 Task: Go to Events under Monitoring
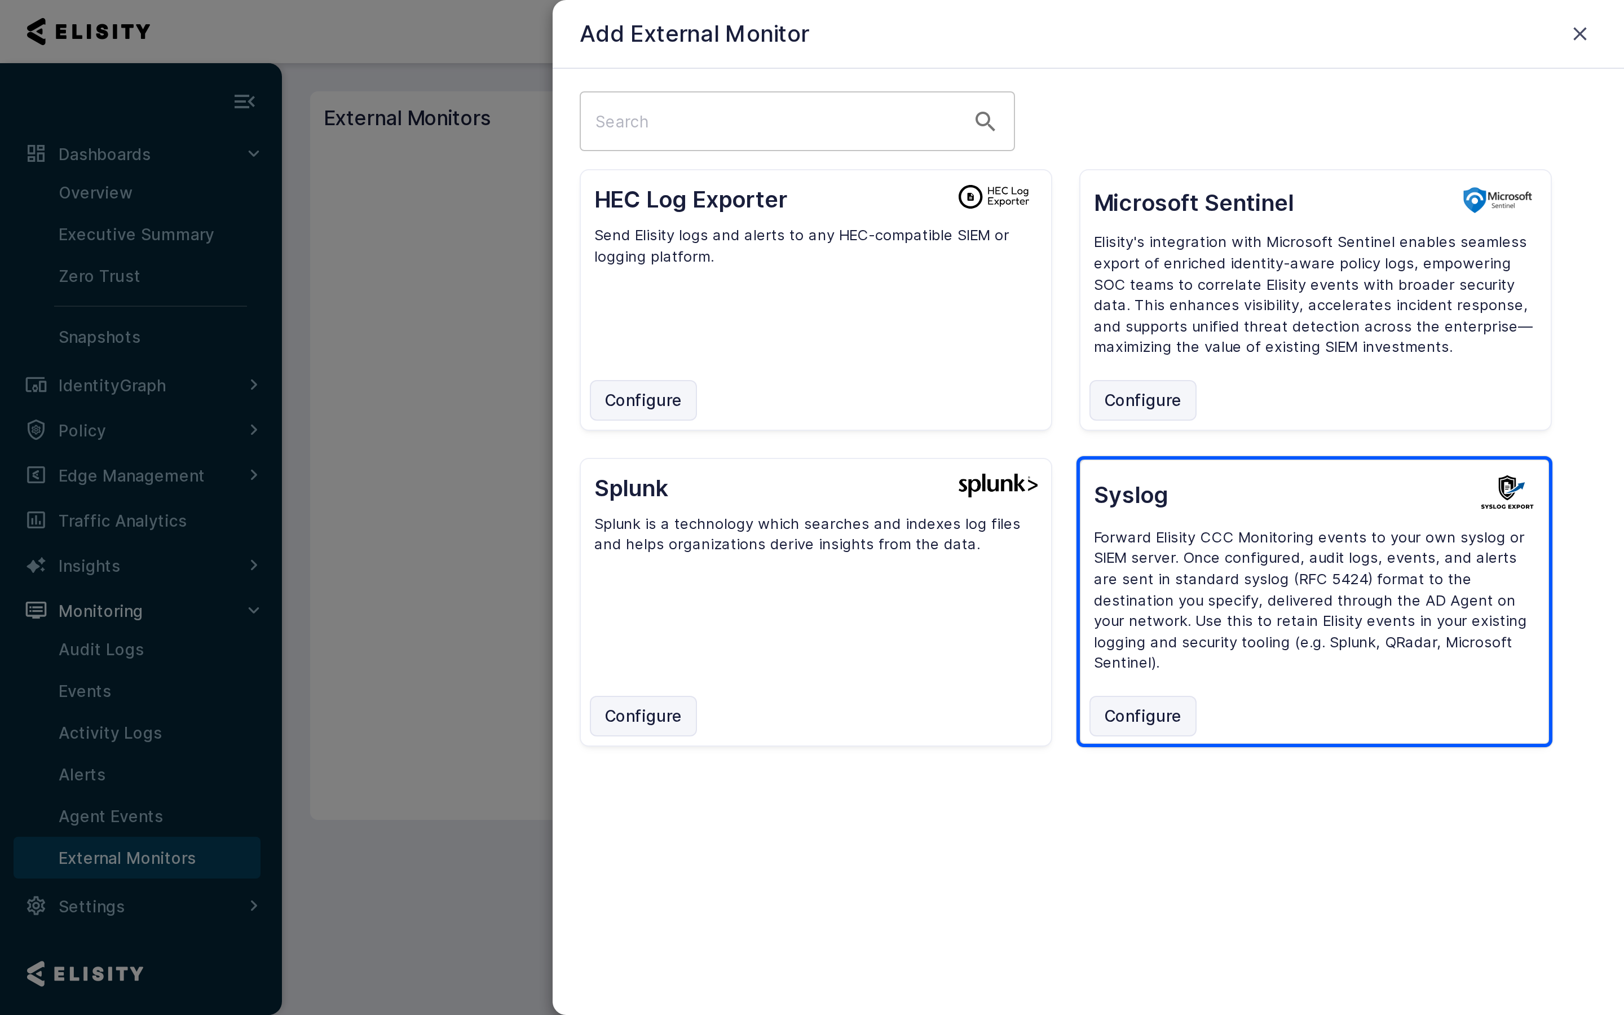(x=85, y=691)
